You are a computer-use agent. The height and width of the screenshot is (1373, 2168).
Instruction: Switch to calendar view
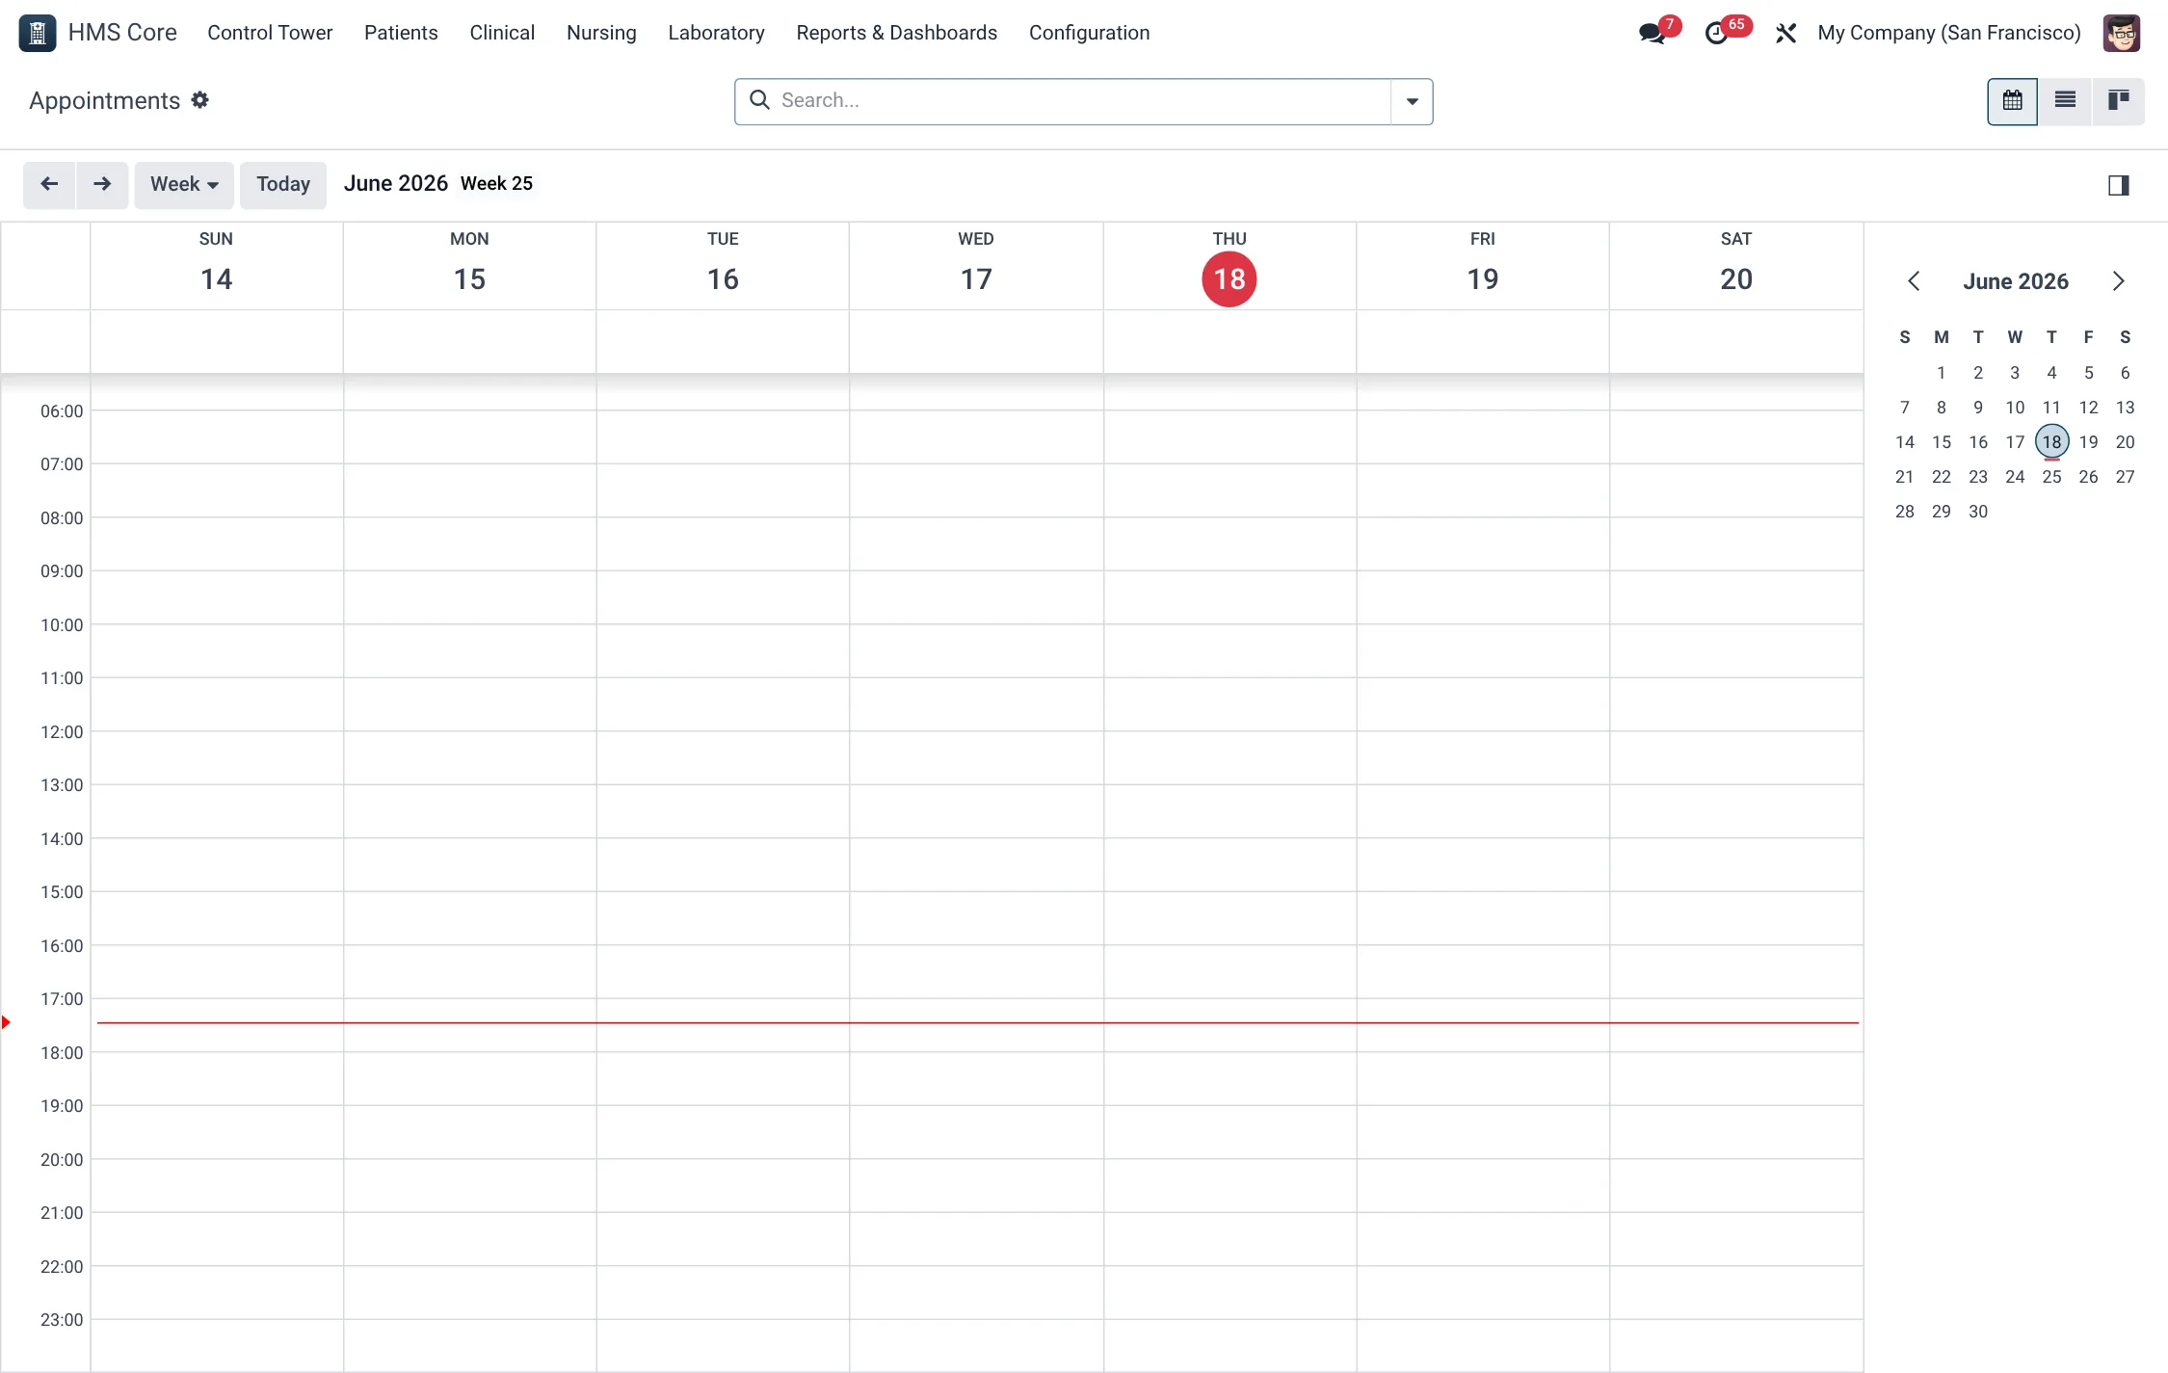(2012, 101)
